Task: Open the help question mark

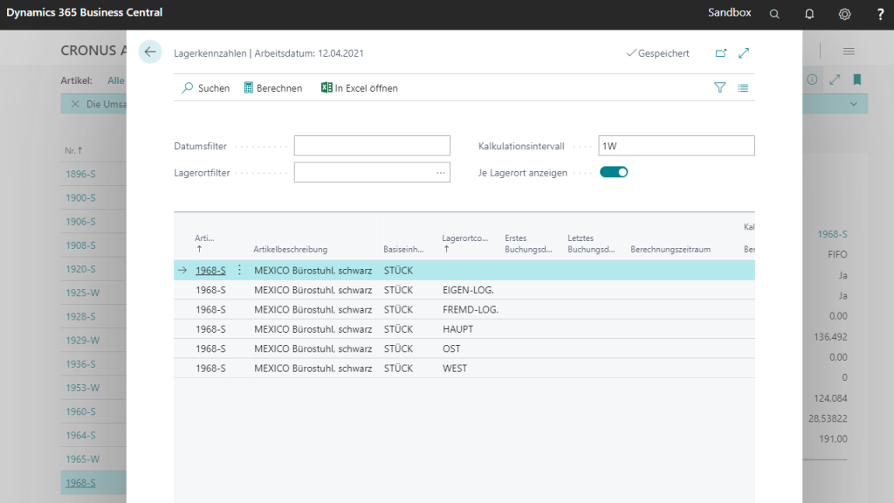Action: pyautogui.click(x=879, y=14)
